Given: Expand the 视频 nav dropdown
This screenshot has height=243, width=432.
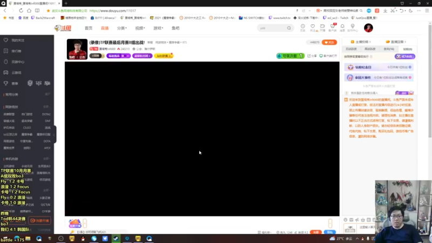Looking at the screenshot, I should [140, 28].
